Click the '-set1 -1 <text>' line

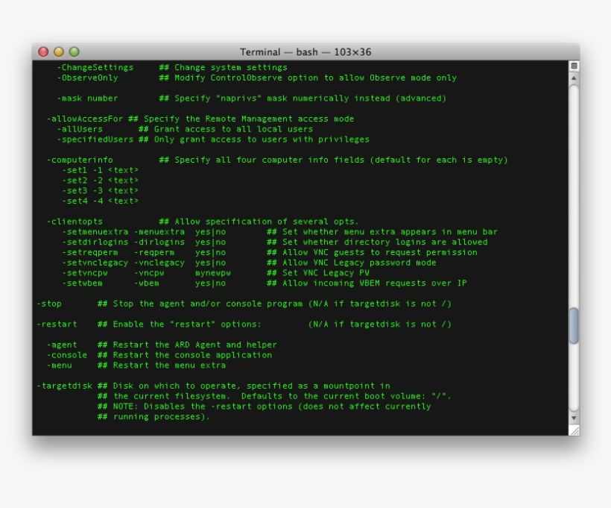[x=100, y=170]
